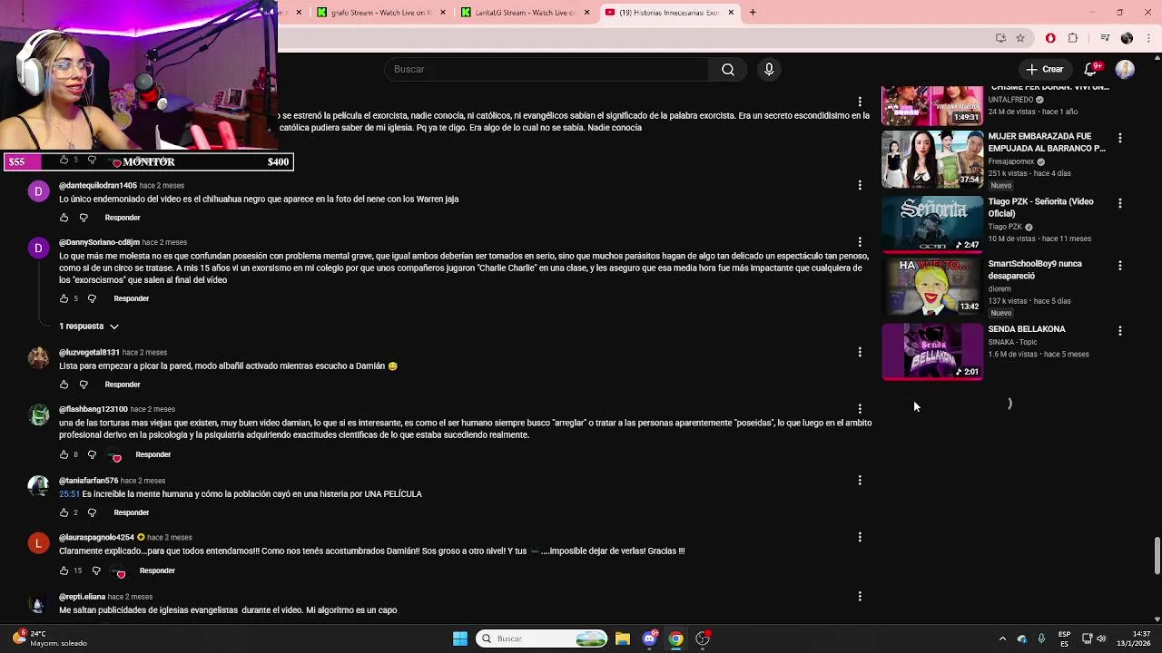
Task: Reply to @luzvegetal8131 comment
Action: (123, 385)
